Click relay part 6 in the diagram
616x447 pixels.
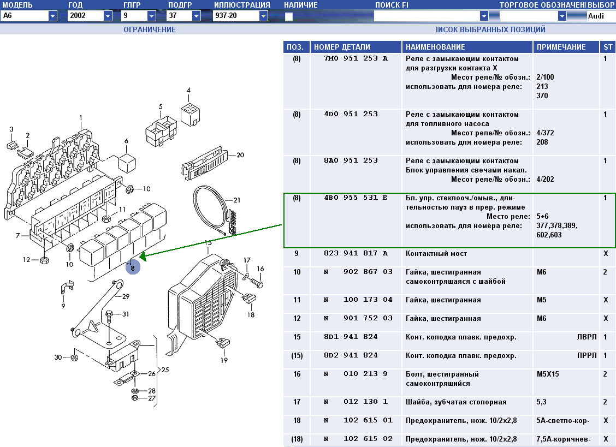point(127,162)
